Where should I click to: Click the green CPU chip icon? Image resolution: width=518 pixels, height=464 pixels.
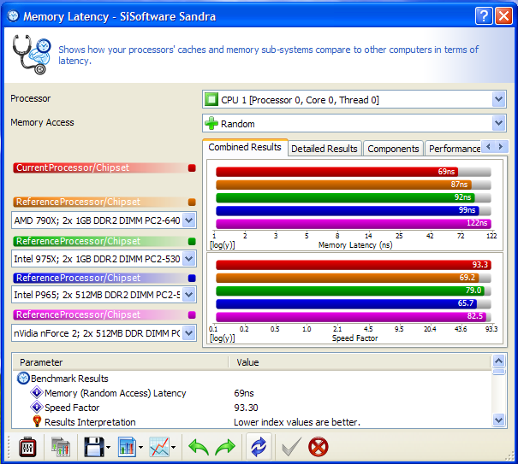pyautogui.click(x=211, y=99)
